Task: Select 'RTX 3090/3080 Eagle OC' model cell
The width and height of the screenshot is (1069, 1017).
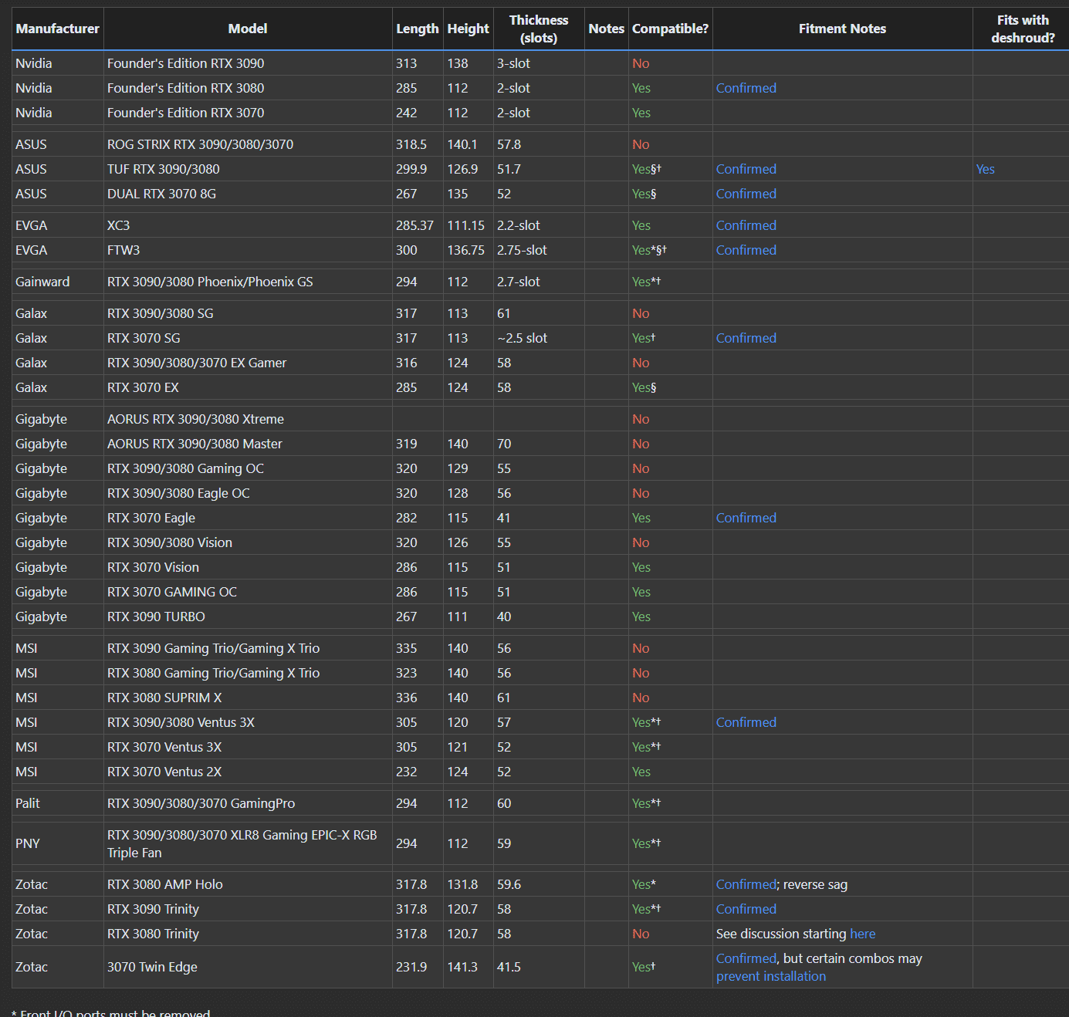Action: click(248, 493)
